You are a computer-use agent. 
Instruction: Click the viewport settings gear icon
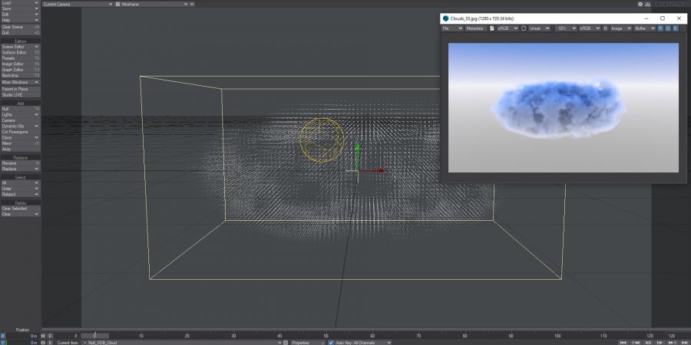(639, 4)
